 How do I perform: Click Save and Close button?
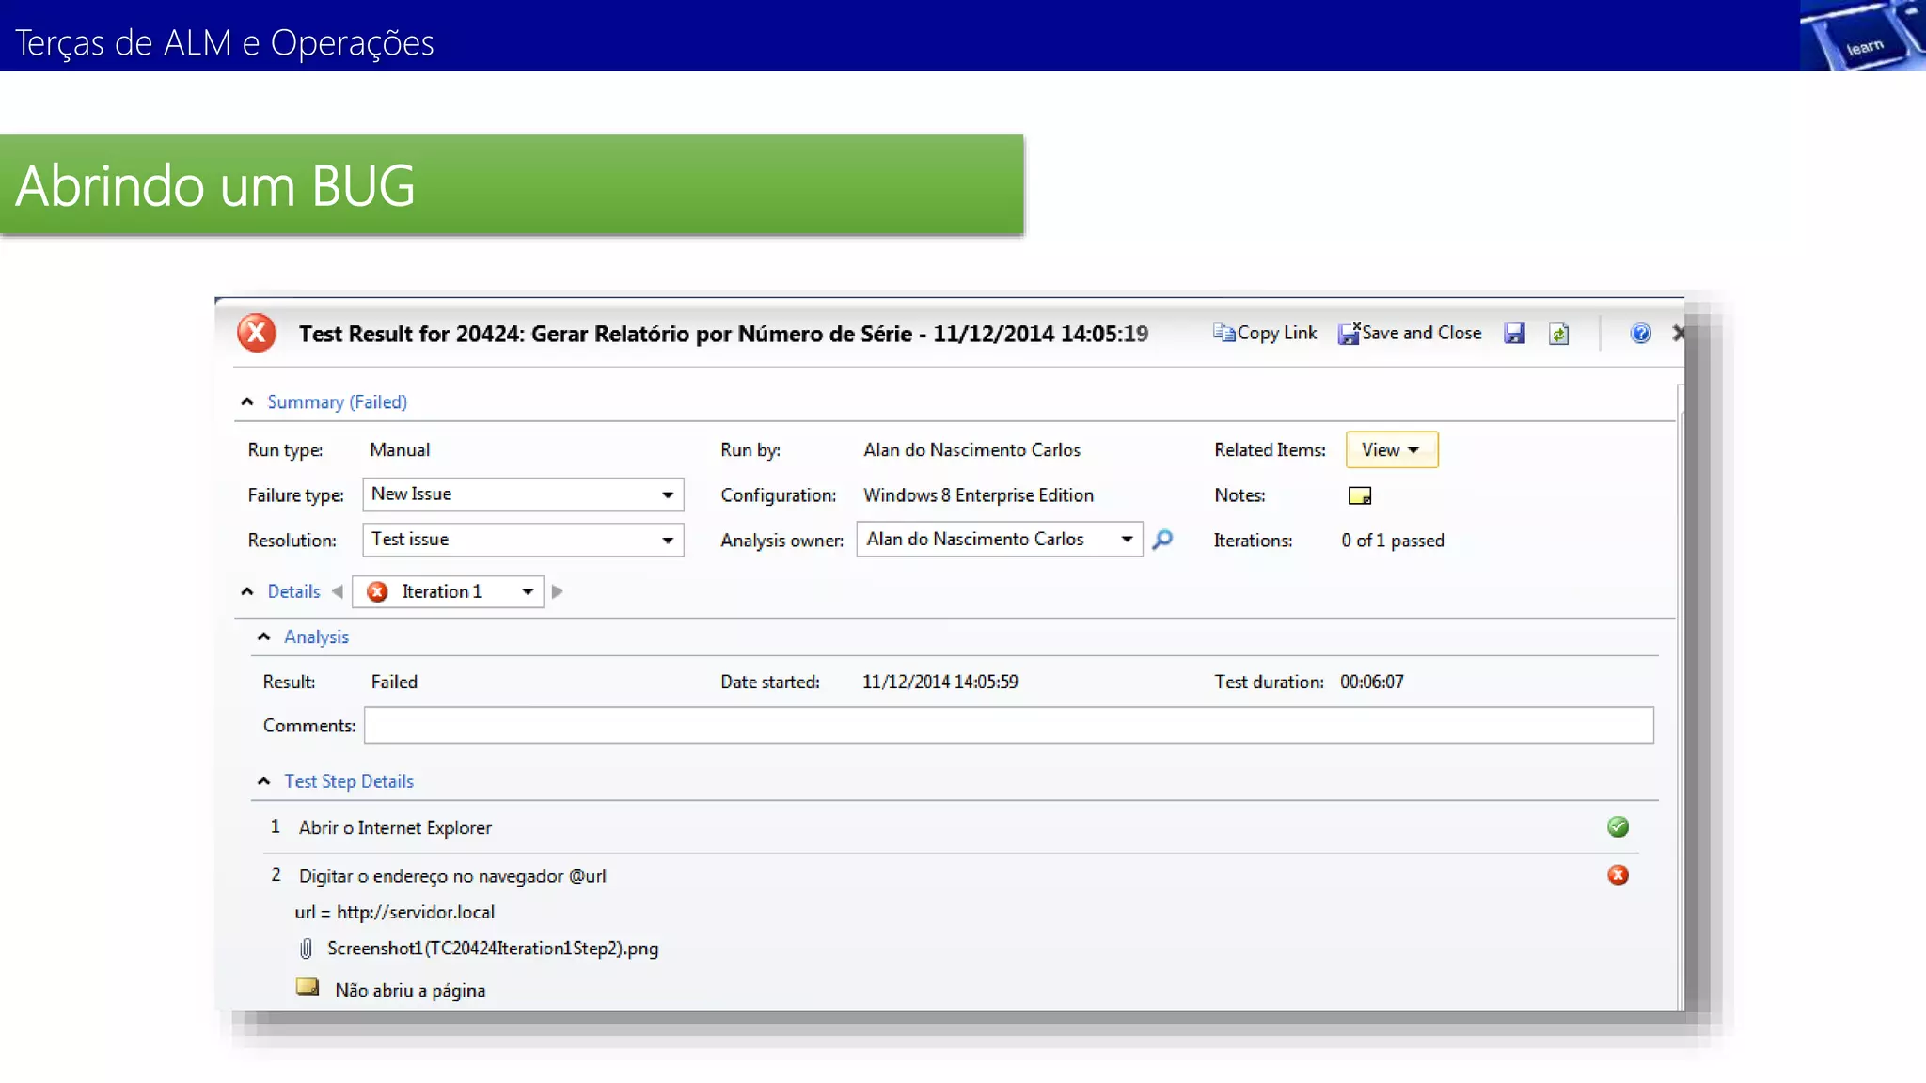click(x=1410, y=333)
